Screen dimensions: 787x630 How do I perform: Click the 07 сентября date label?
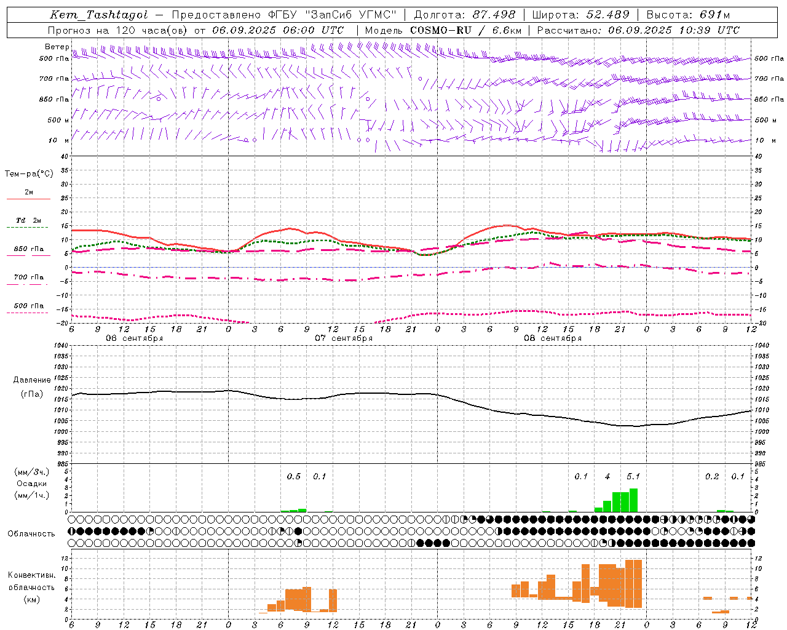click(344, 338)
